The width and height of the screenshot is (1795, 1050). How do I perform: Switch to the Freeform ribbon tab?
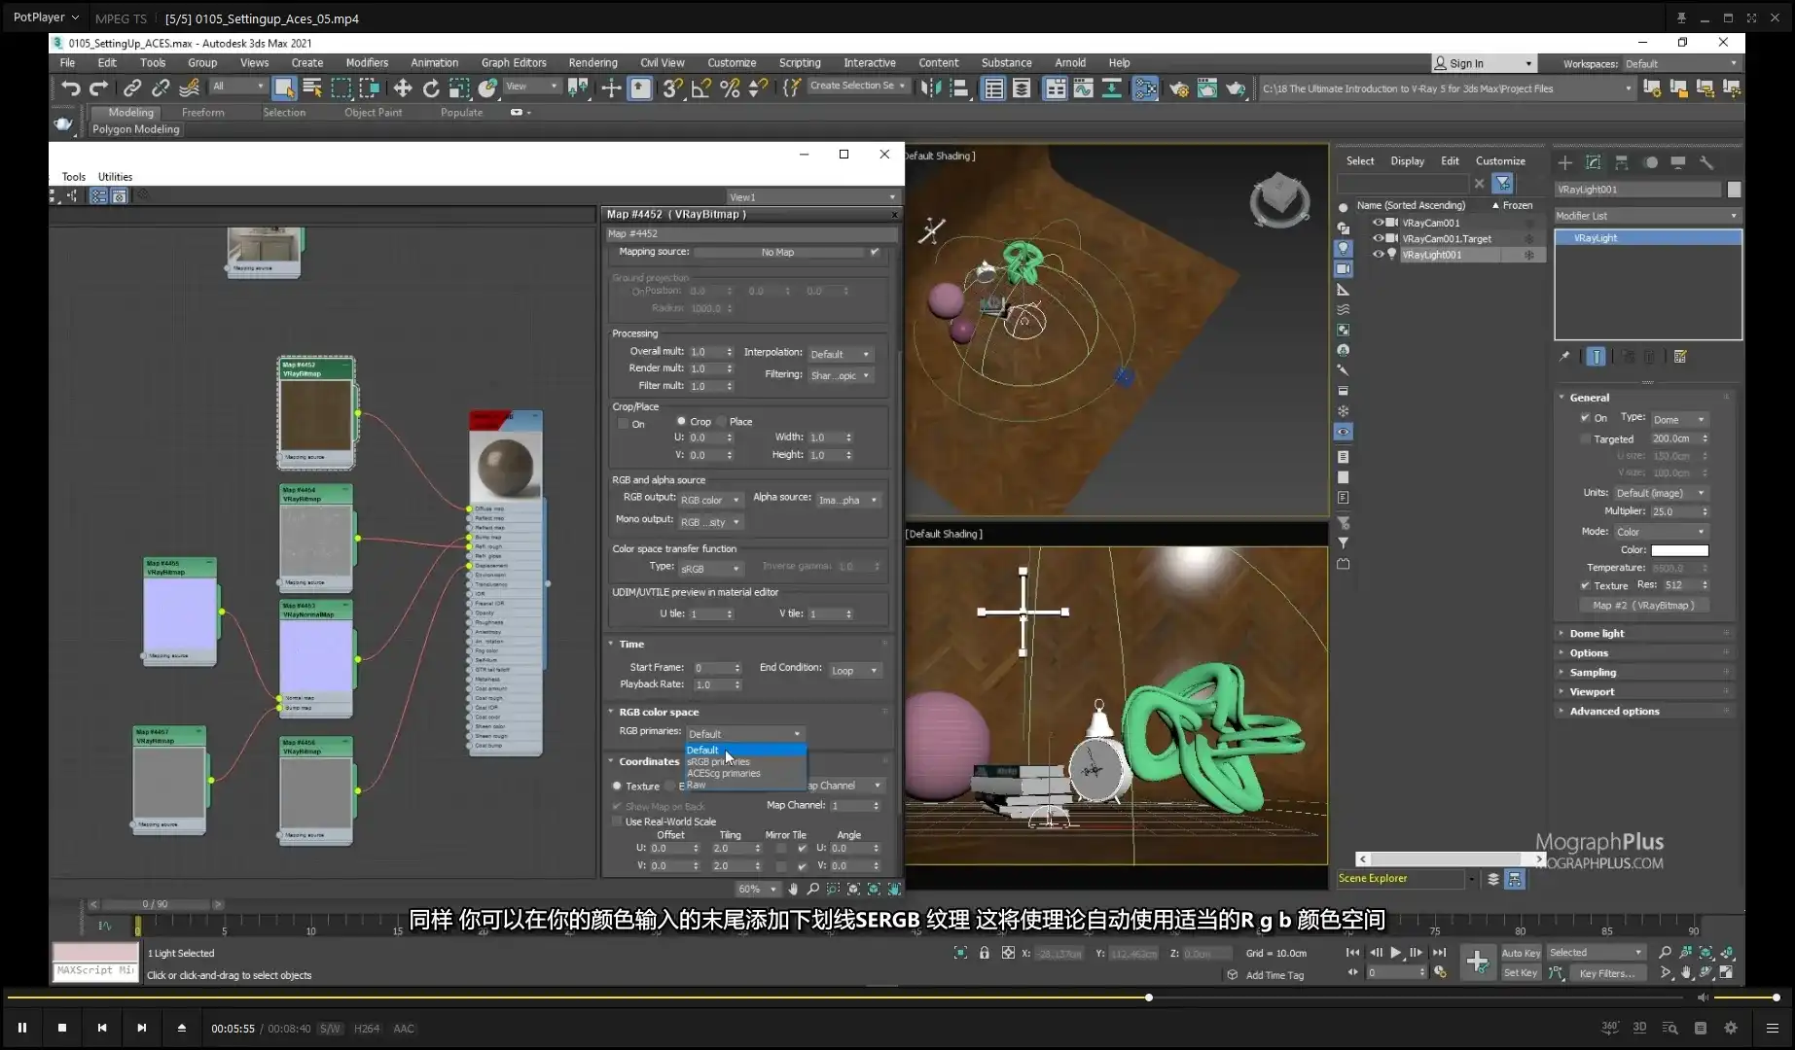(203, 112)
